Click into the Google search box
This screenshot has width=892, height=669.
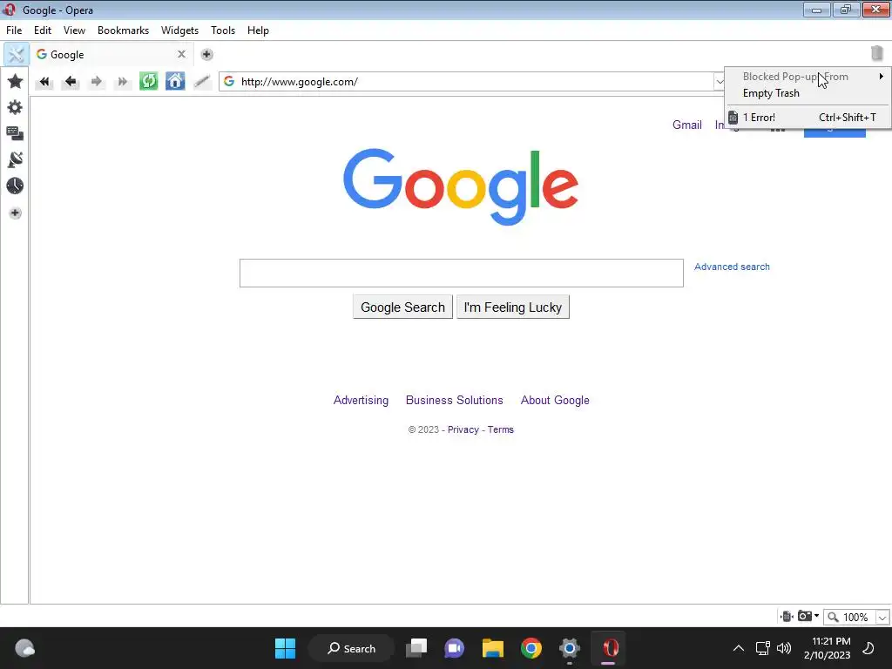tap(462, 273)
